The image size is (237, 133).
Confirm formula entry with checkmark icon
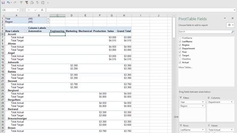click(x=36, y=10)
